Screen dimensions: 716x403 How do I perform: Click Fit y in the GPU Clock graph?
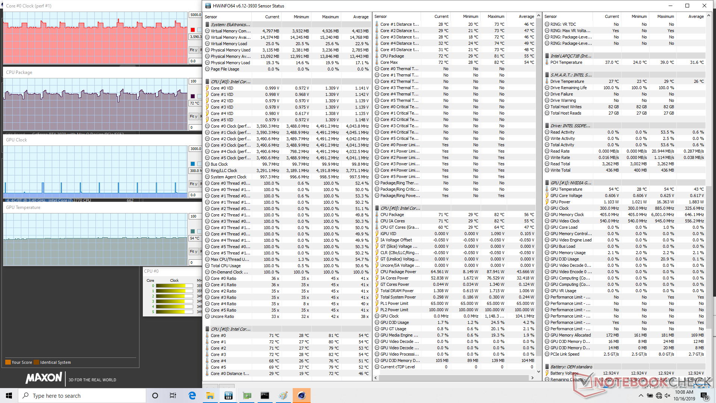pos(194,184)
